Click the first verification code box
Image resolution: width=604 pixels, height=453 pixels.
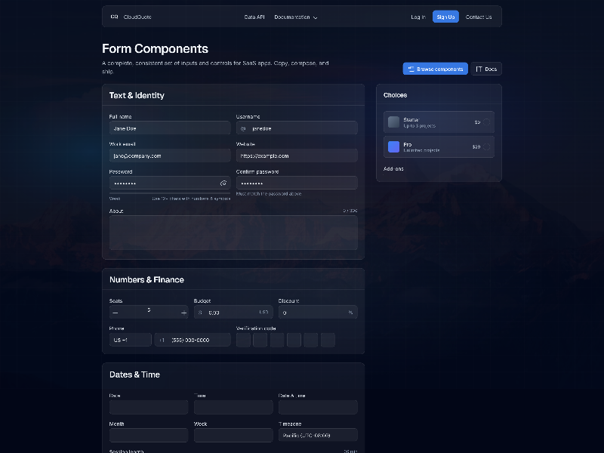pyautogui.click(x=243, y=340)
